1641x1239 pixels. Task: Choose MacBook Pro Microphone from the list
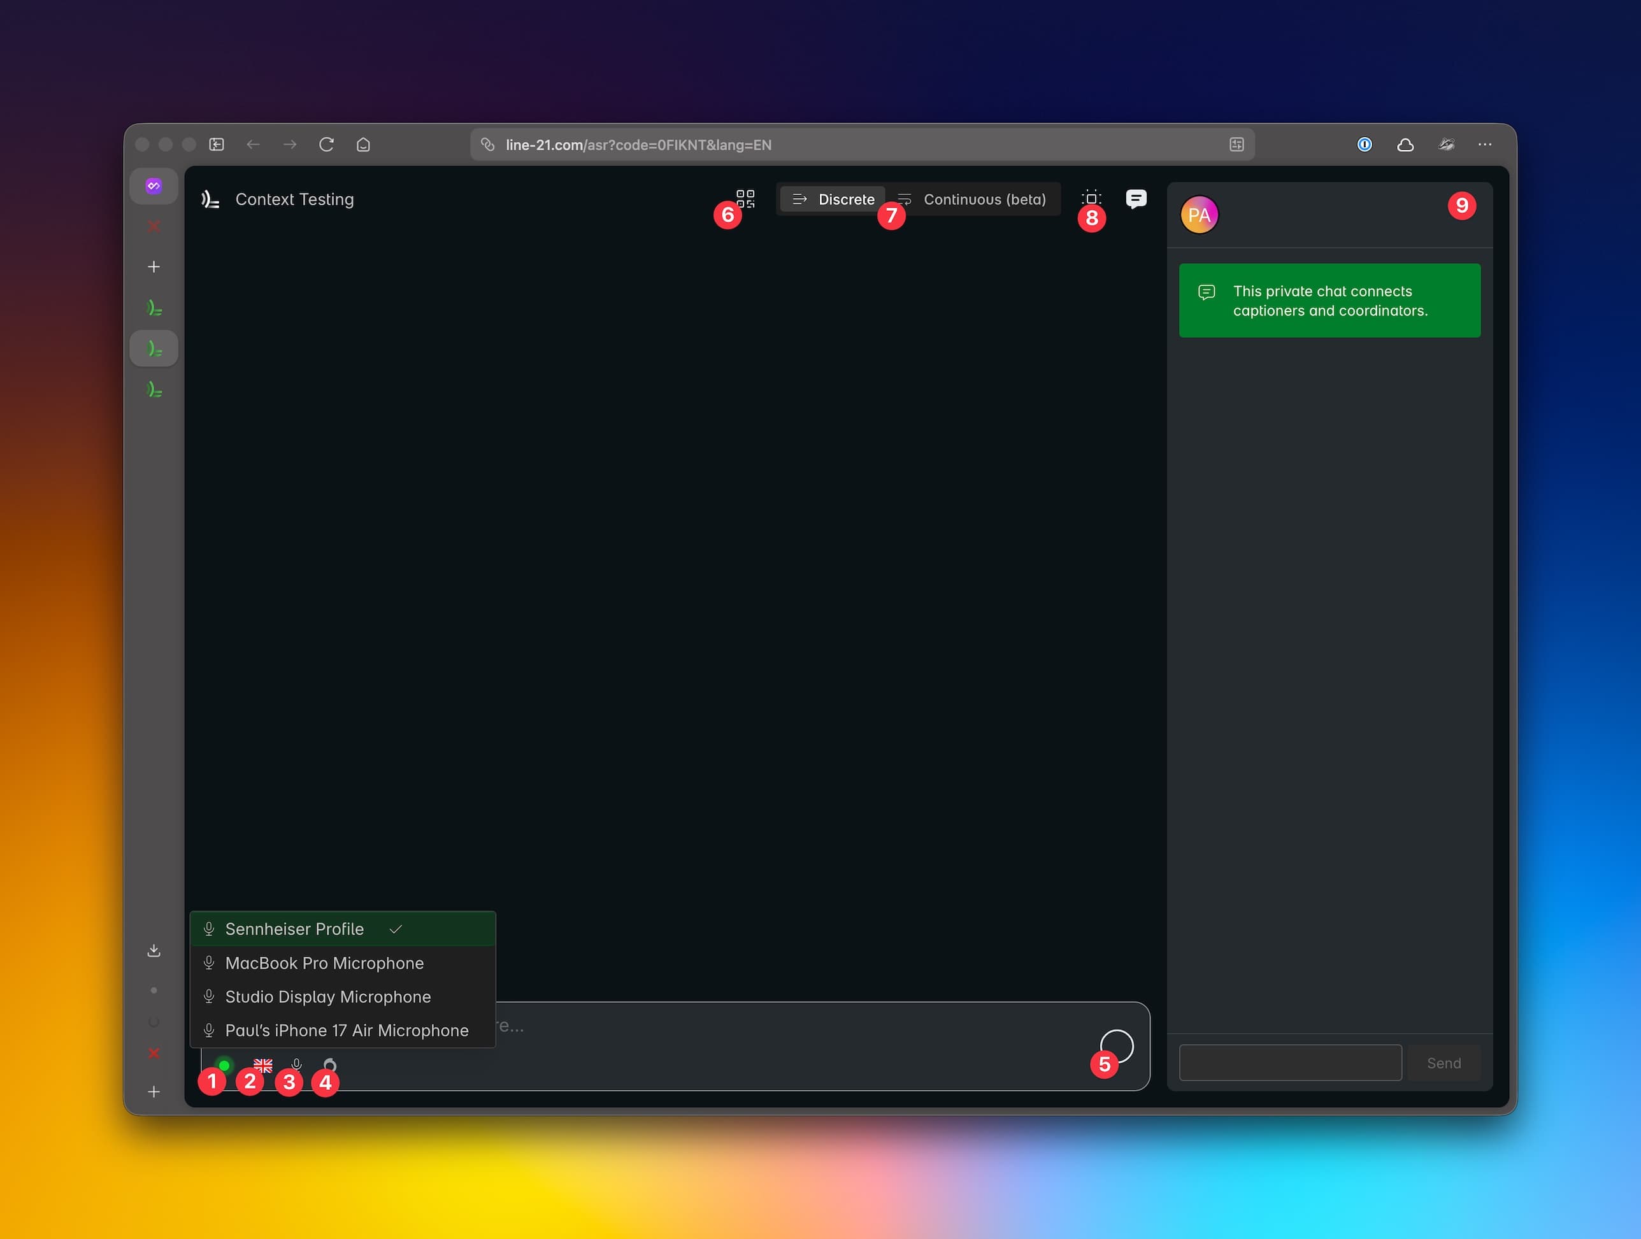point(324,963)
